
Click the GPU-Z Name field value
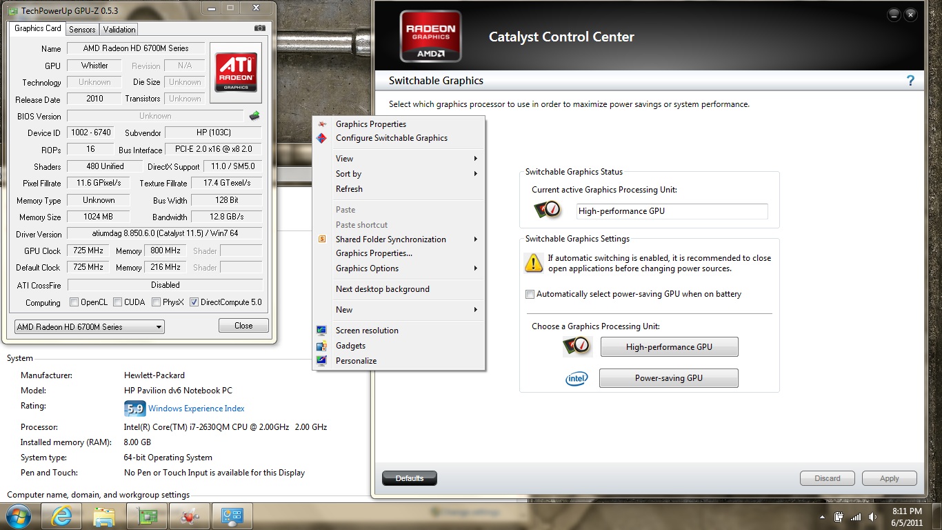click(136, 48)
